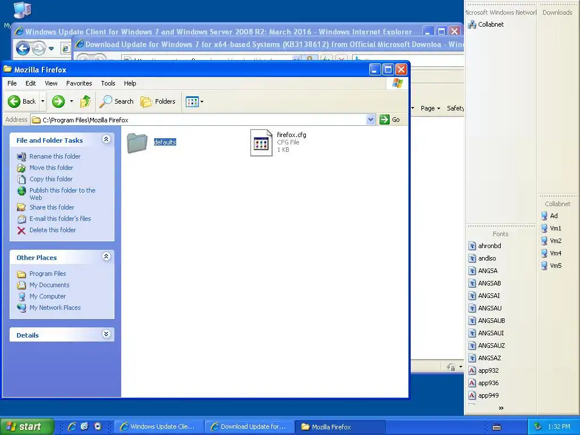Launch Internet Explorer from Quick Launch
The width and height of the screenshot is (580, 435).
point(72,427)
